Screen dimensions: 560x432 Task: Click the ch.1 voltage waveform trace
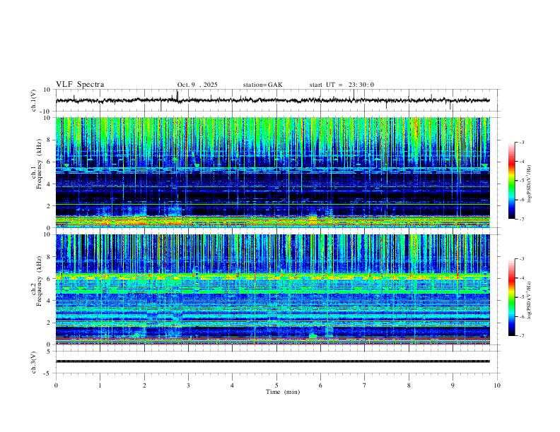272,100
